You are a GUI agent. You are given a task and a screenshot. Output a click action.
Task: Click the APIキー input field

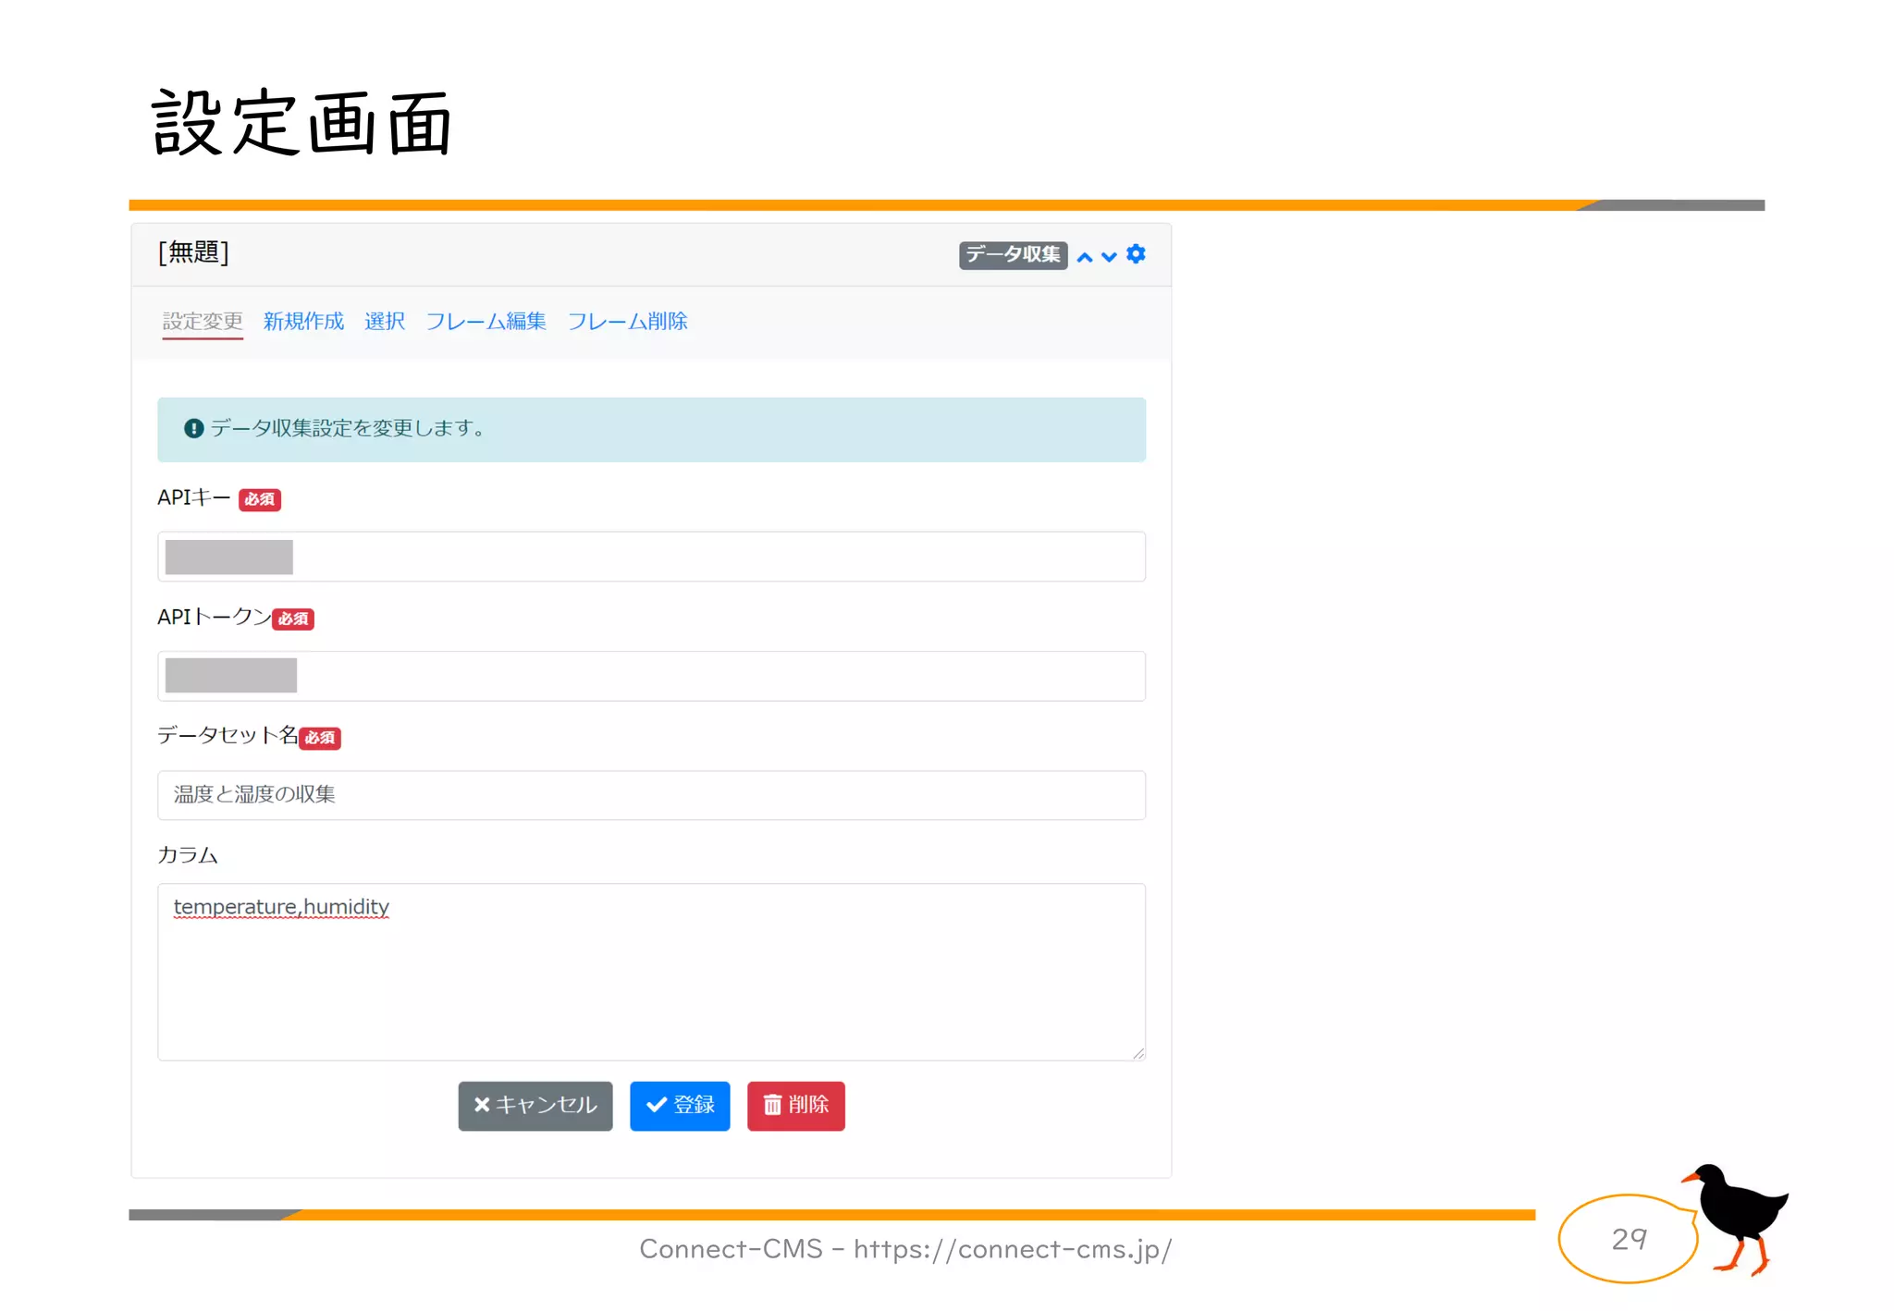(x=651, y=557)
